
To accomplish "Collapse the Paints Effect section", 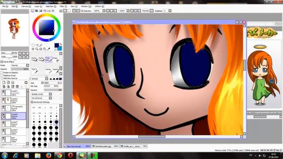I will tap(2, 62).
